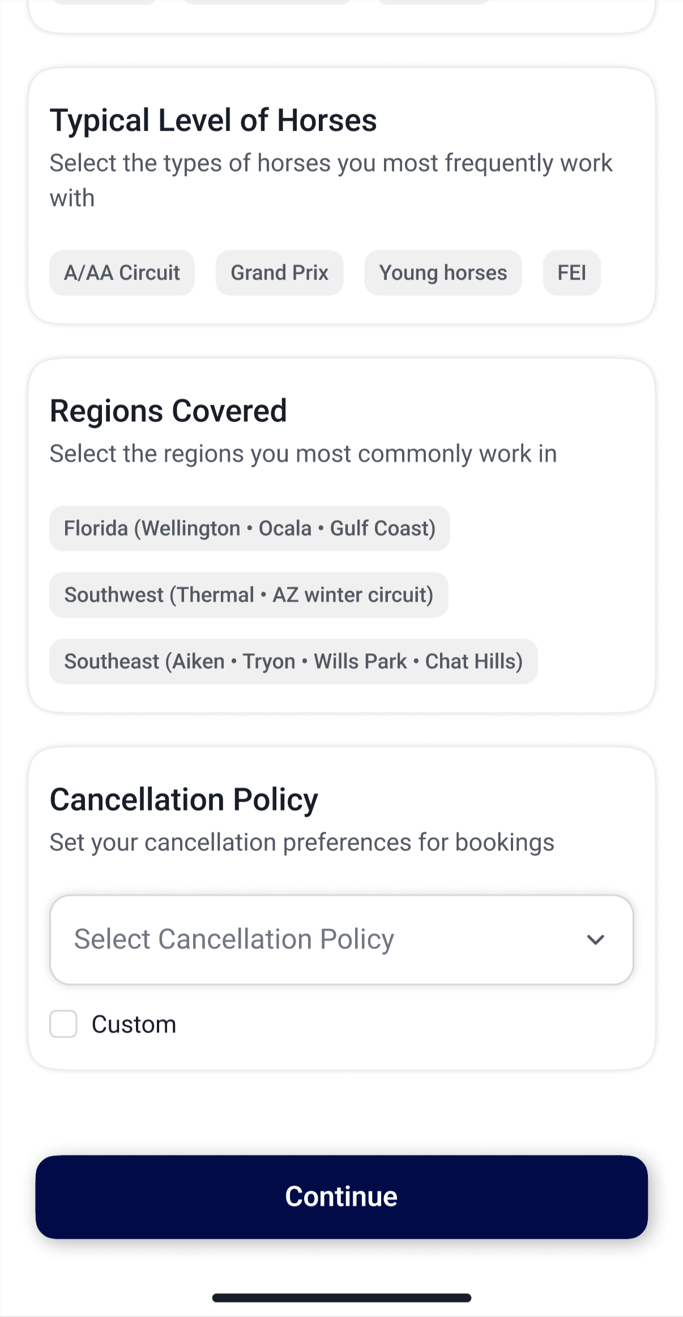Tap the home indicator bar at the bottom
683x1317 pixels.
coord(341,1298)
